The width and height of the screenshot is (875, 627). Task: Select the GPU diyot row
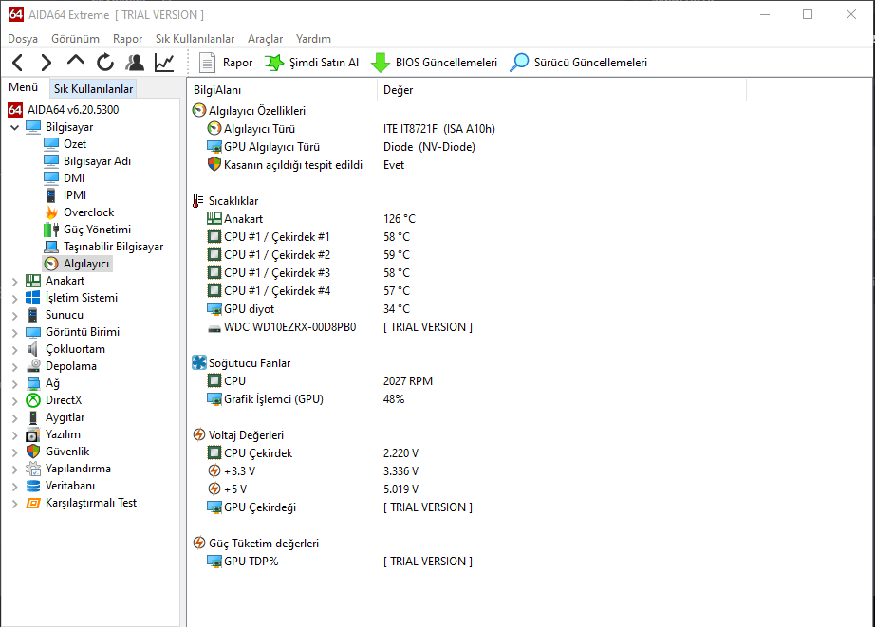coord(308,309)
